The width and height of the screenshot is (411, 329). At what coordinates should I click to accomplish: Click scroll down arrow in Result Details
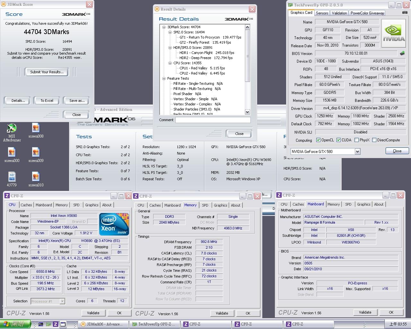point(247,112)
